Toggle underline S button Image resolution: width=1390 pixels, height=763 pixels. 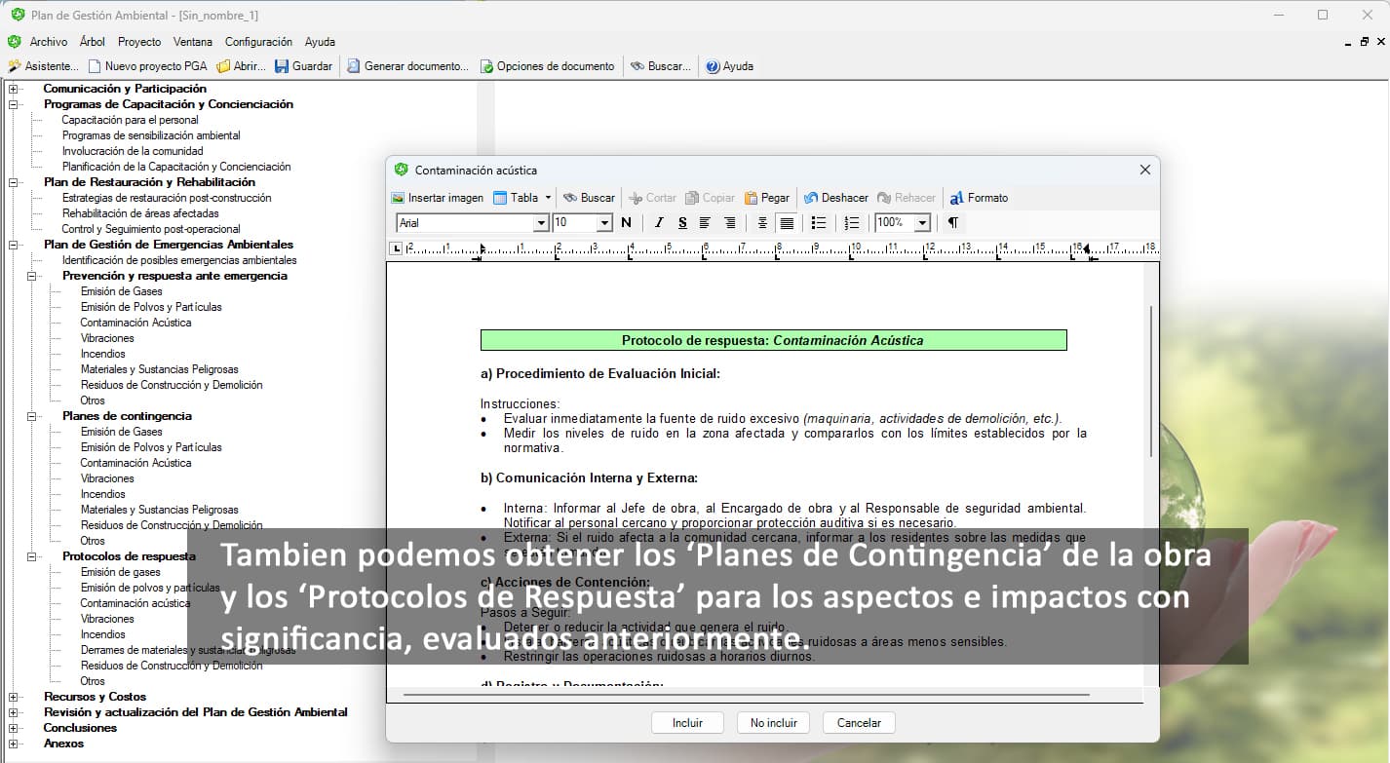682,223
